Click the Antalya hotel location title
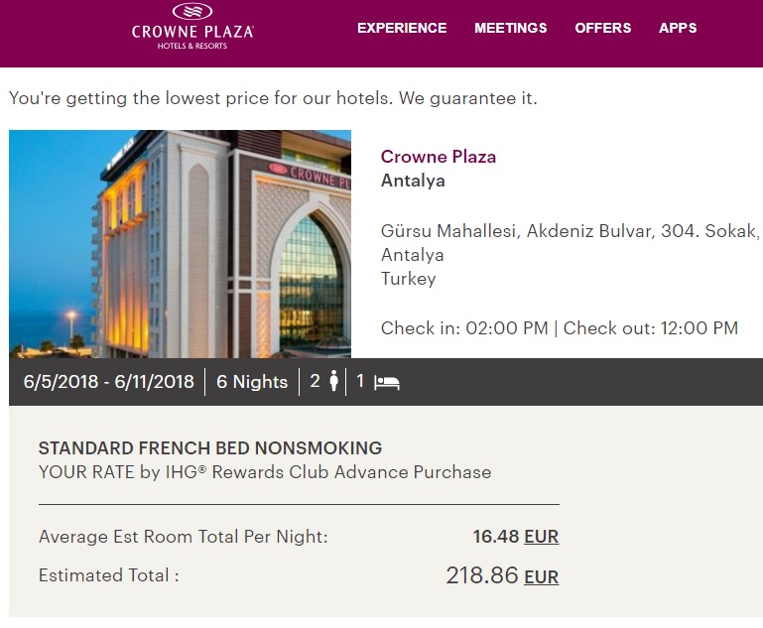Viewport: 763px width, 628px height. click(413, 181)
